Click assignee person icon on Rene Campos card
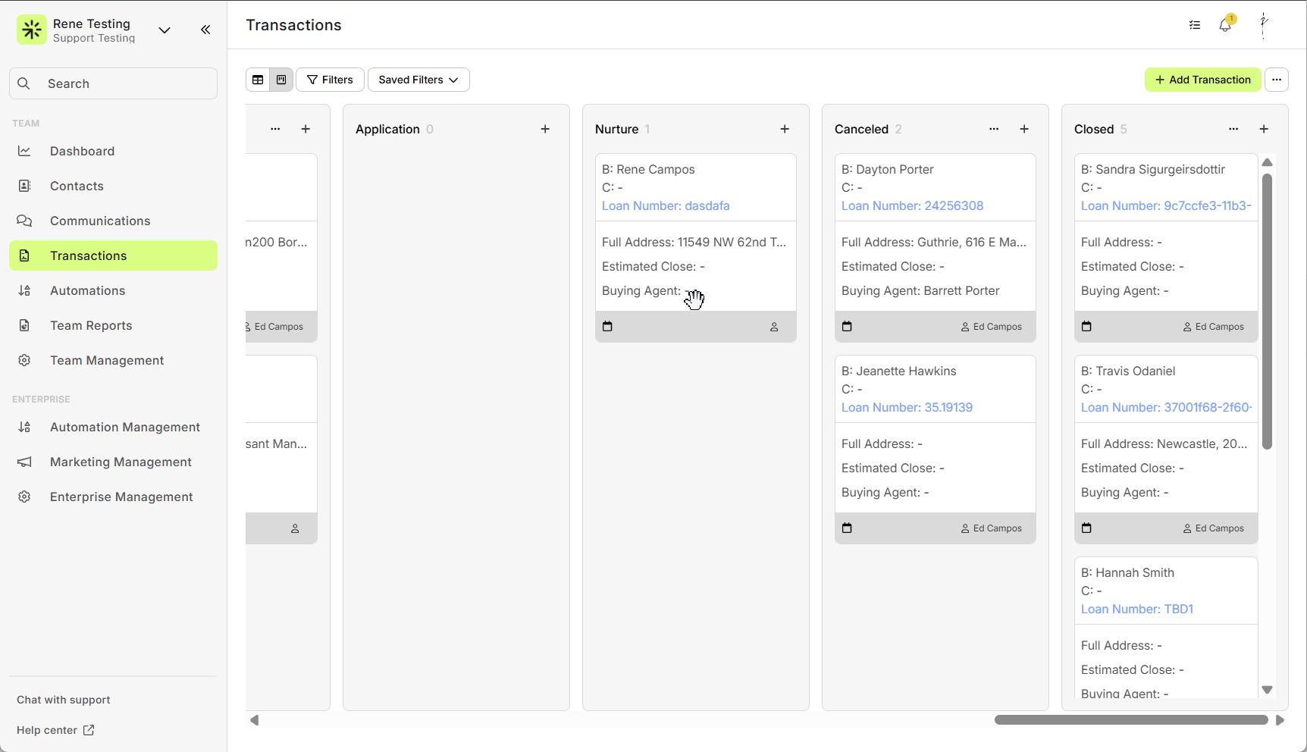The height and width of the screenshot is (752, 1307). click(774, 327)
